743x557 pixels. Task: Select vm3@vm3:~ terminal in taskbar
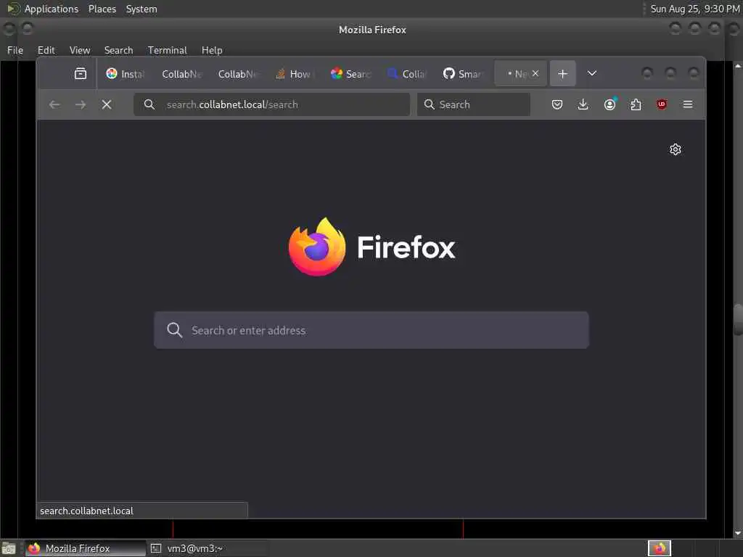pyautogui.click(x=208, y=548)
